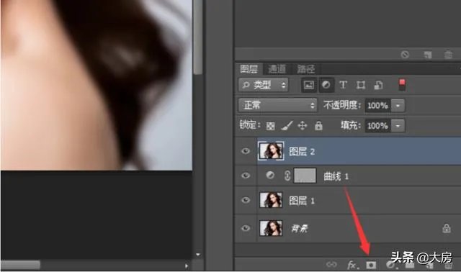Hide the 曲线 1 adjustment layer
461x272 pixels.
[x=245, y=176]
